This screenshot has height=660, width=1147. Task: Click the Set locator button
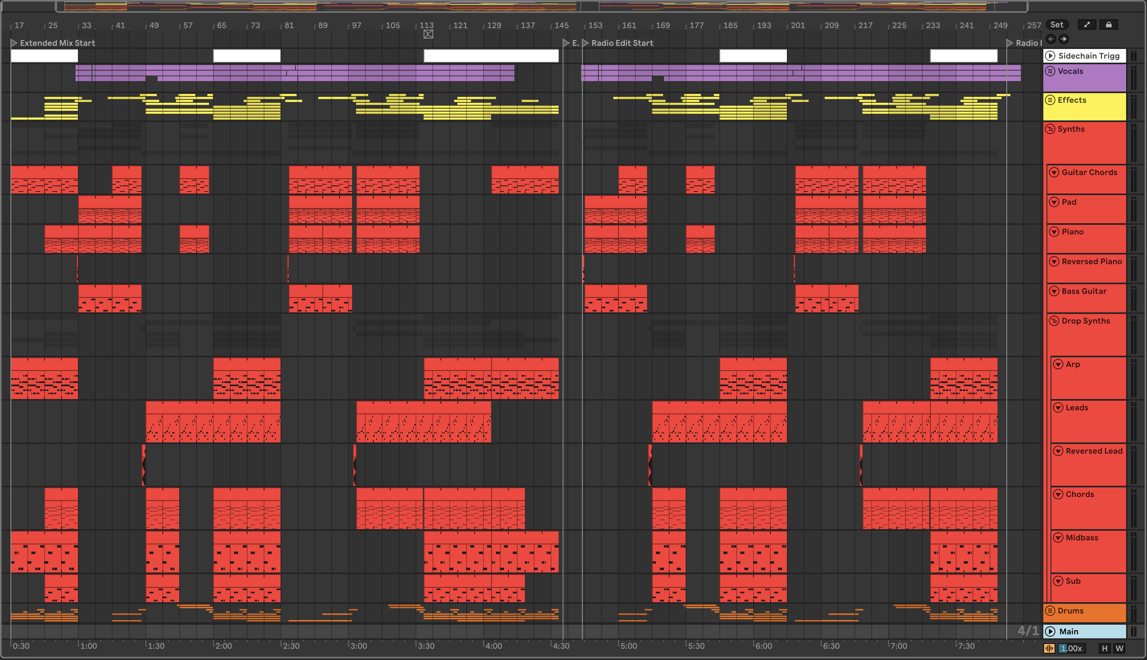(x=1056, y=25)
